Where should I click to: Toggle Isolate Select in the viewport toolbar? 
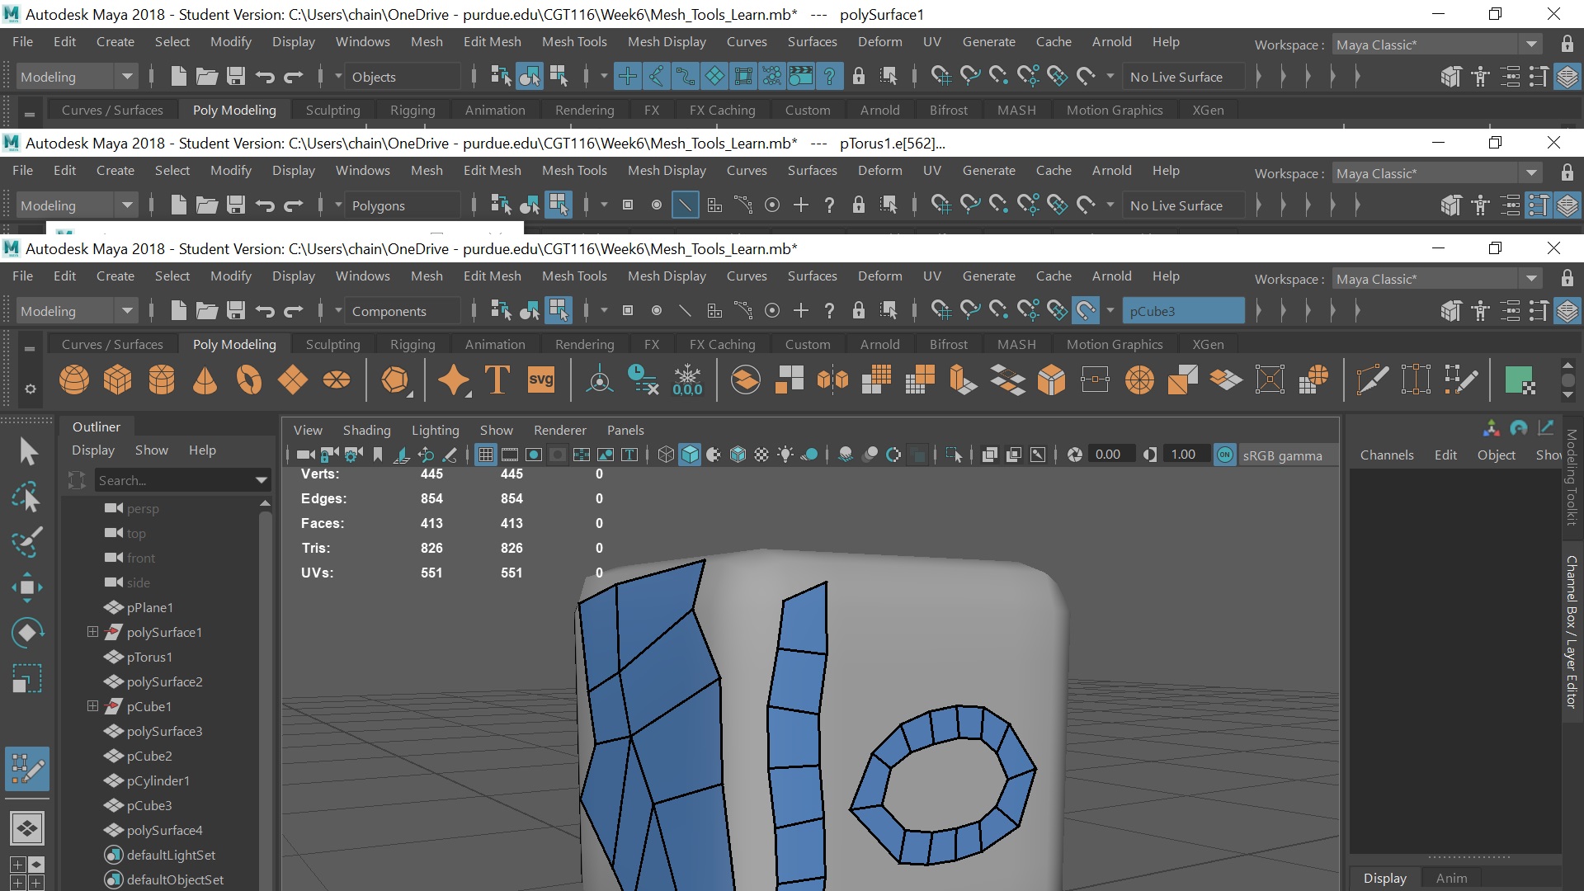pyautogui.click(x=954, y=455)
